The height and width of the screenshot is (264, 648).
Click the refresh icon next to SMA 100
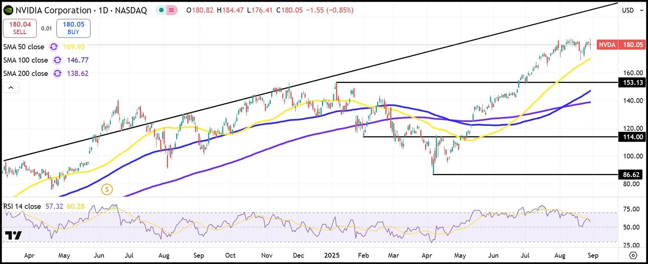(x=57, y=60)
